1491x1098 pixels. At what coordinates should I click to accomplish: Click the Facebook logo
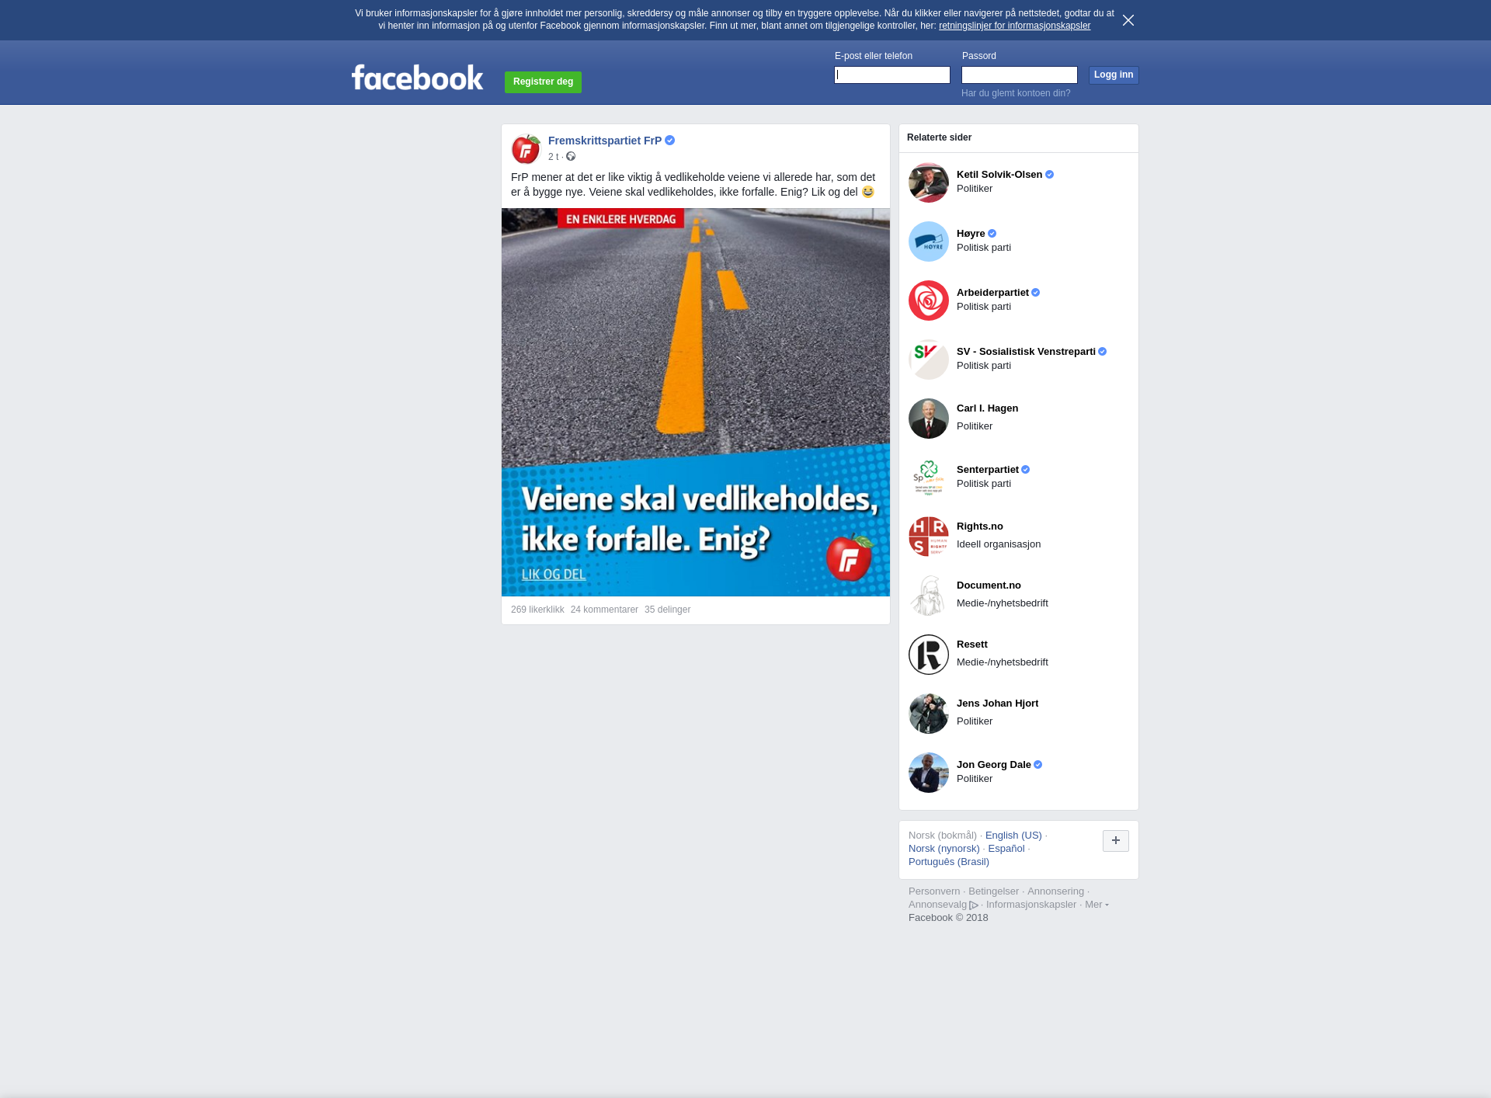point(417,78)
